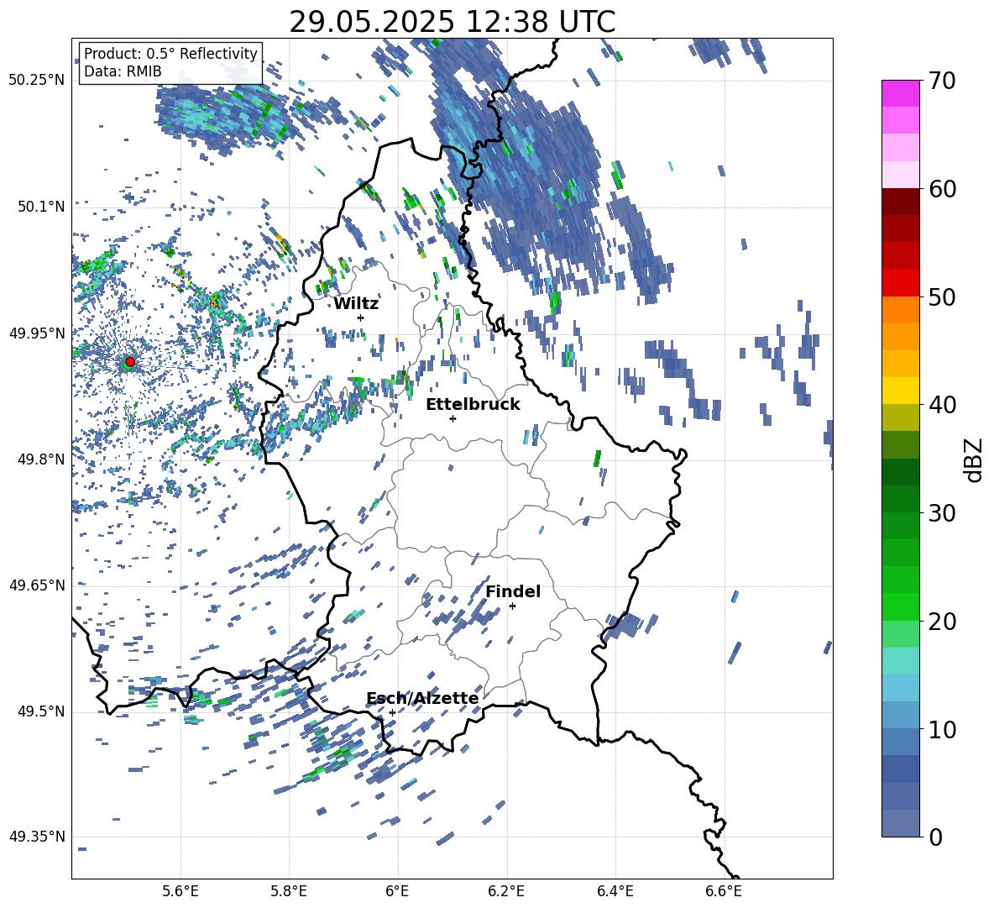
Task: Click the magenta top colorbar segment
Action: pos(900,94)
